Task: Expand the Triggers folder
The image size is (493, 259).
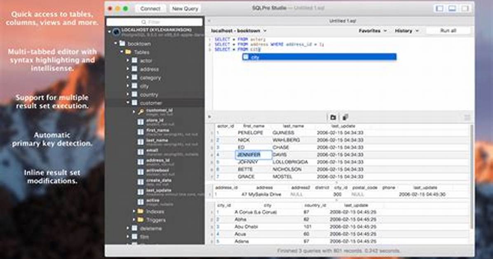Action: click(134, 220)
